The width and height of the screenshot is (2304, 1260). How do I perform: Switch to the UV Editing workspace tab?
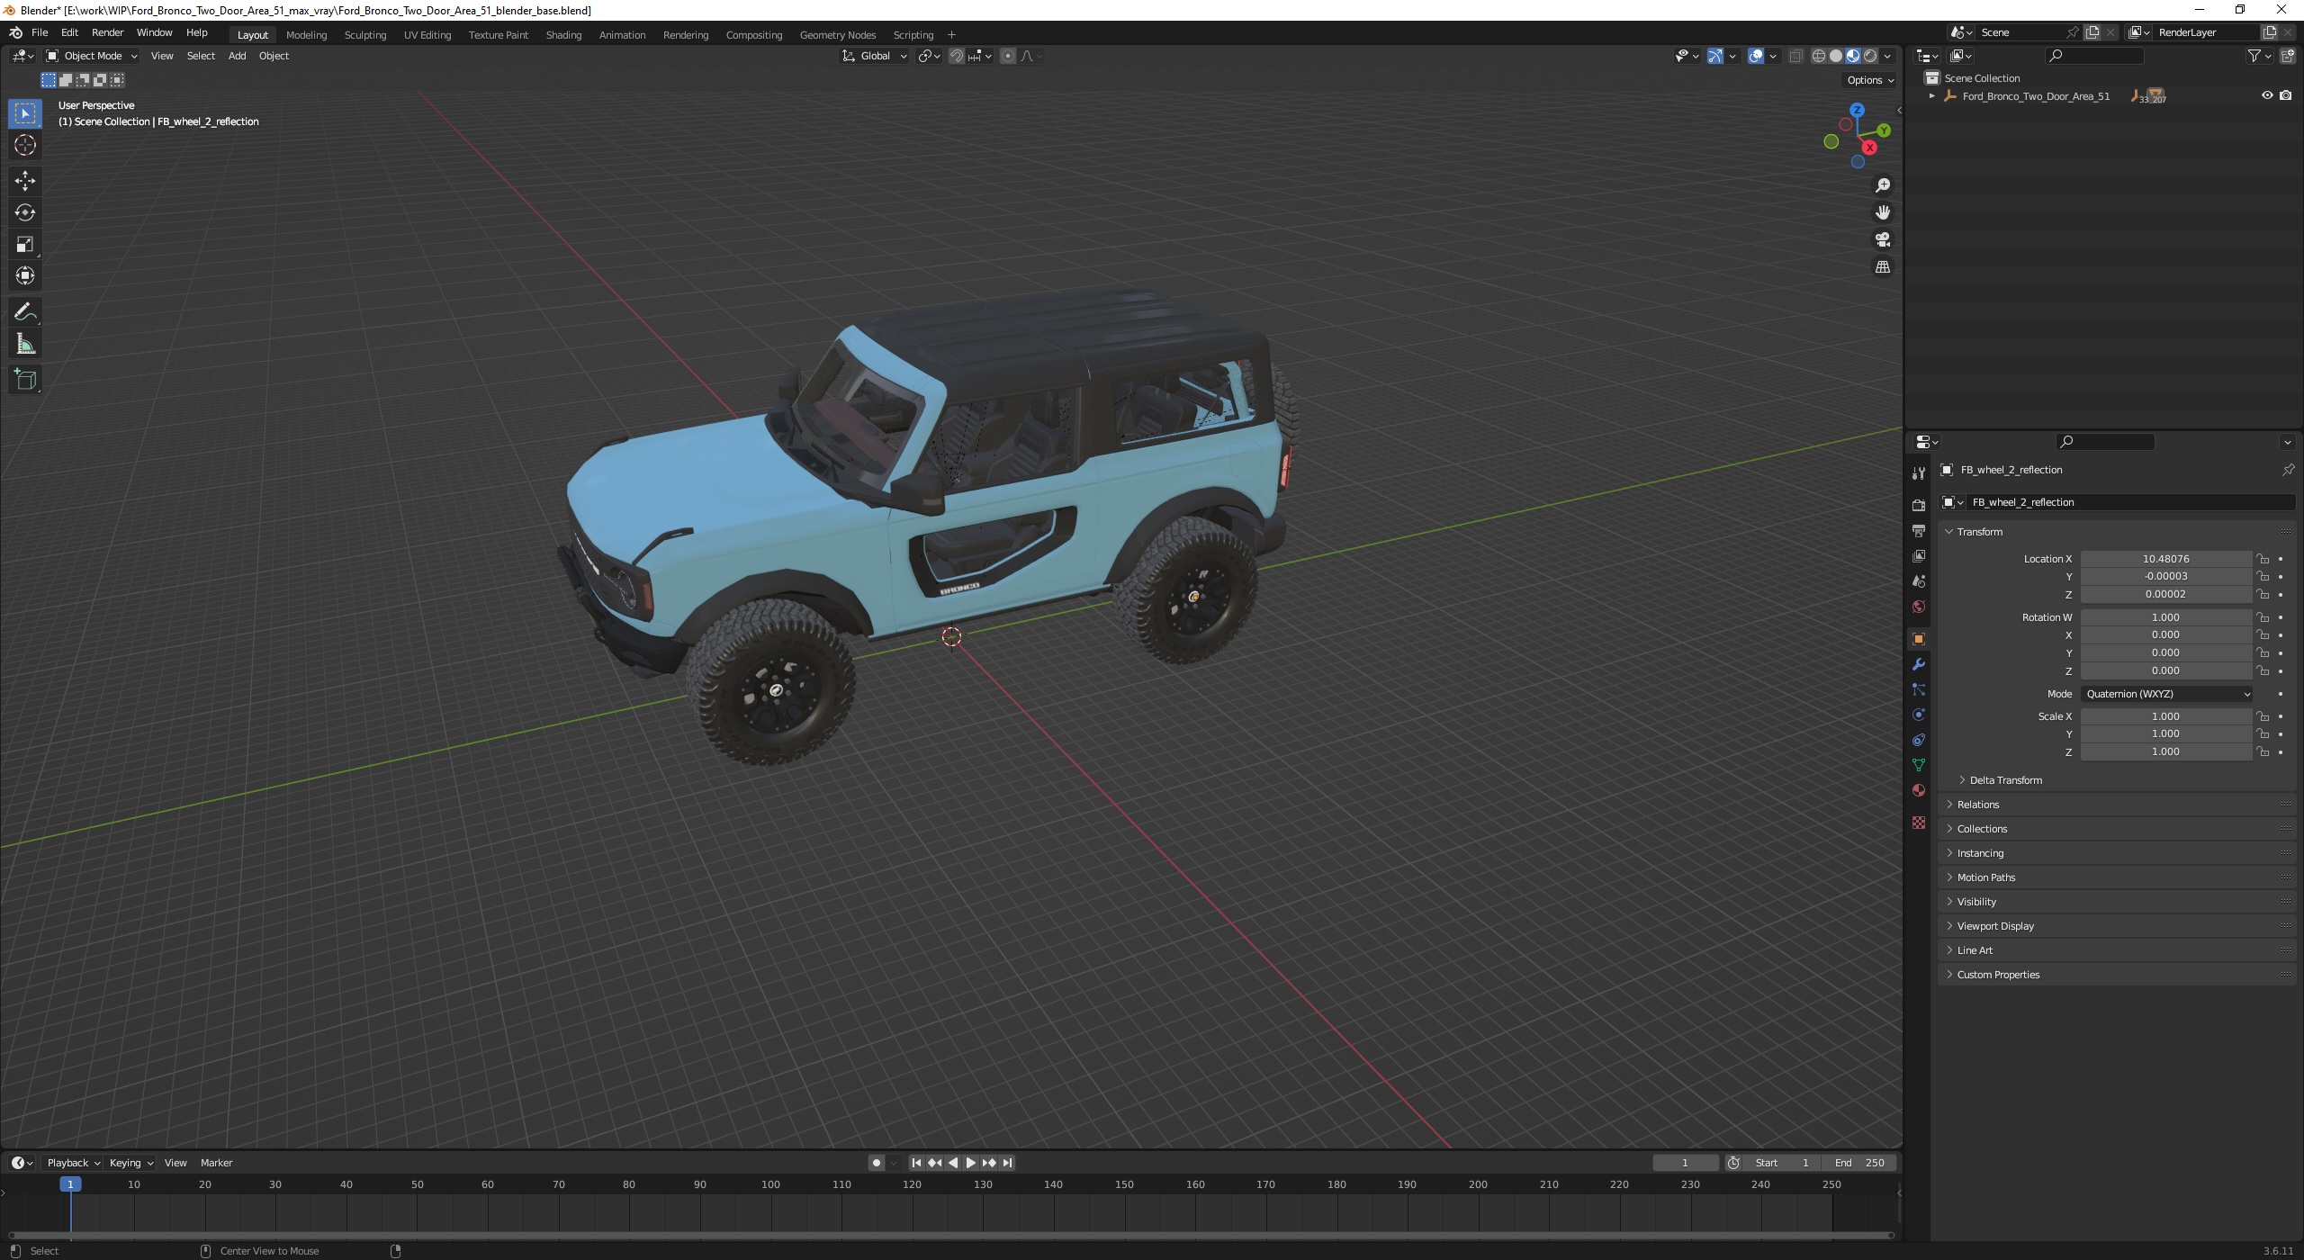(x=427, y=35)
